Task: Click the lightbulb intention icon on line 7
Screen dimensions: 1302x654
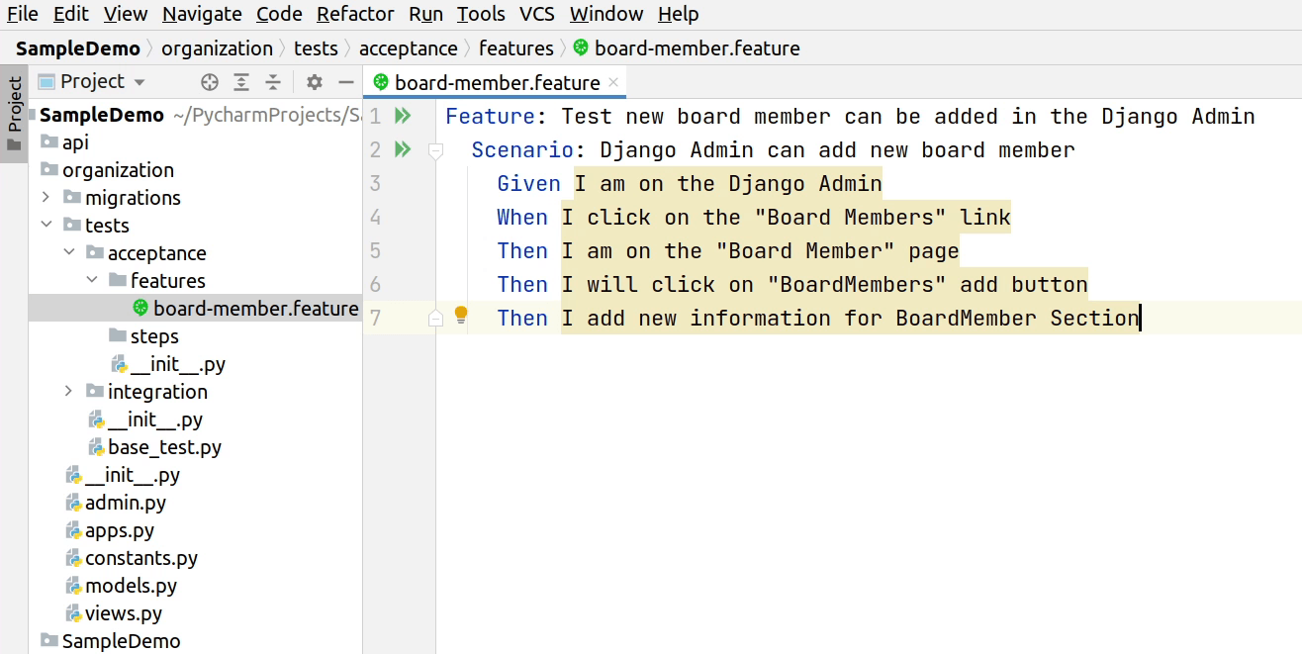Action: click(x=460, y=316)
